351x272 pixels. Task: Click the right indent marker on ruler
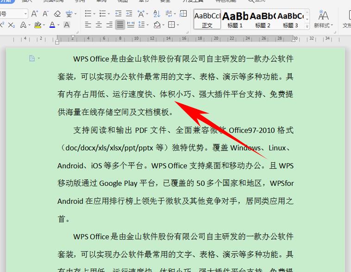294,40
